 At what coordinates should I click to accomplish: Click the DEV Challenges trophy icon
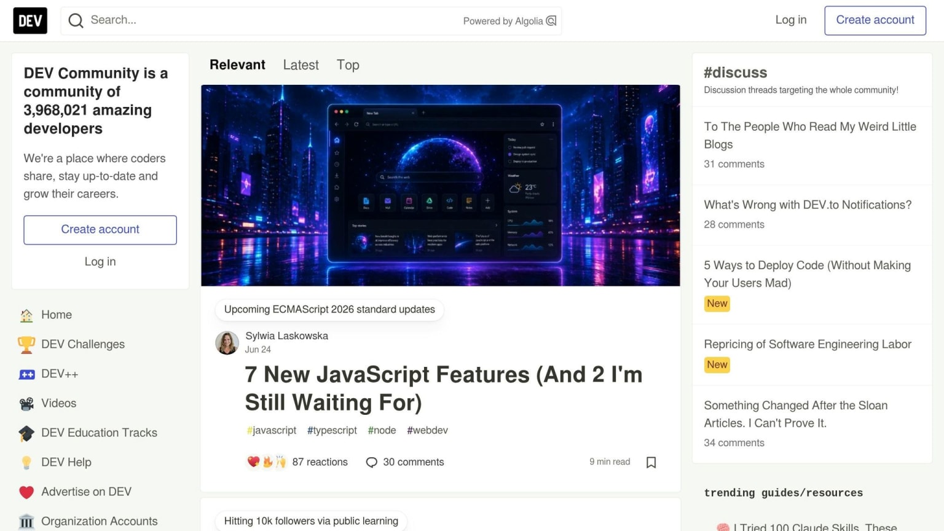pos(26,345)
